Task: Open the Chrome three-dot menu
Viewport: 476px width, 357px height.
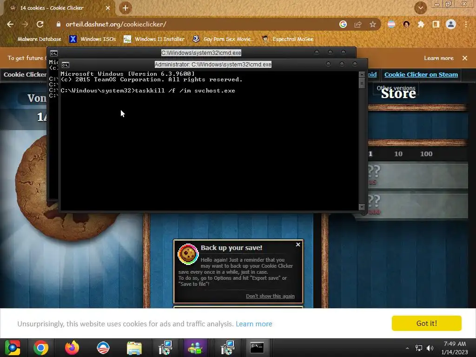Action: [466, 24]
